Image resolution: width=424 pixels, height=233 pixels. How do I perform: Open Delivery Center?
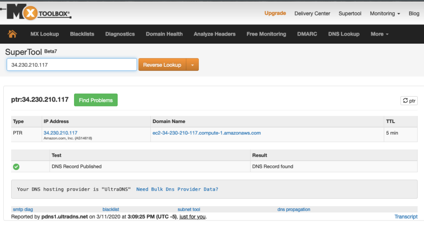[x=312, y=14]
